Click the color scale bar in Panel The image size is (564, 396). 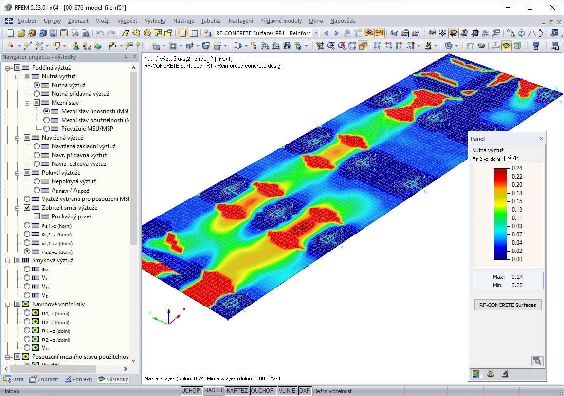tap(500, 214)
